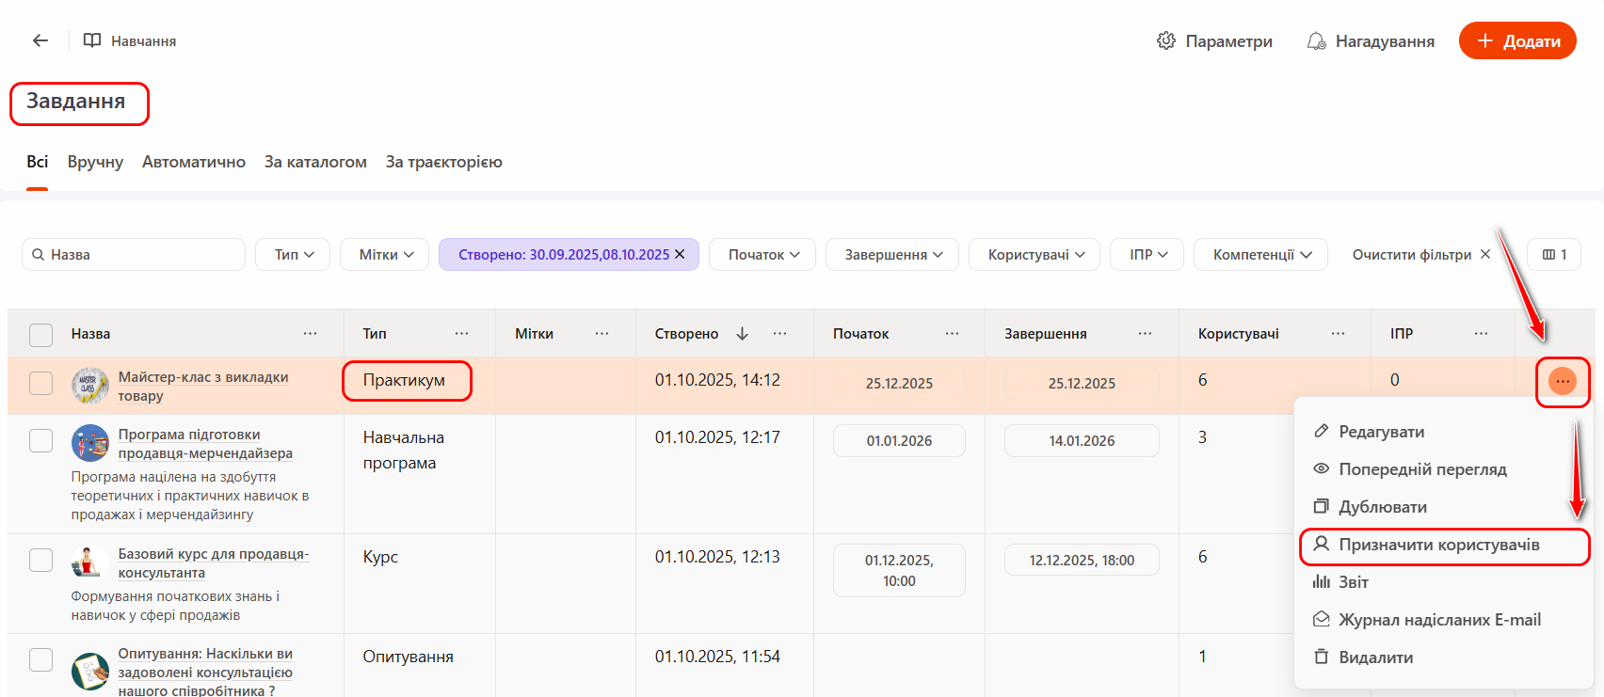Switch to the Автоматично tab
This screenshot has width=1604, height=697.
[x=194, y=162]
